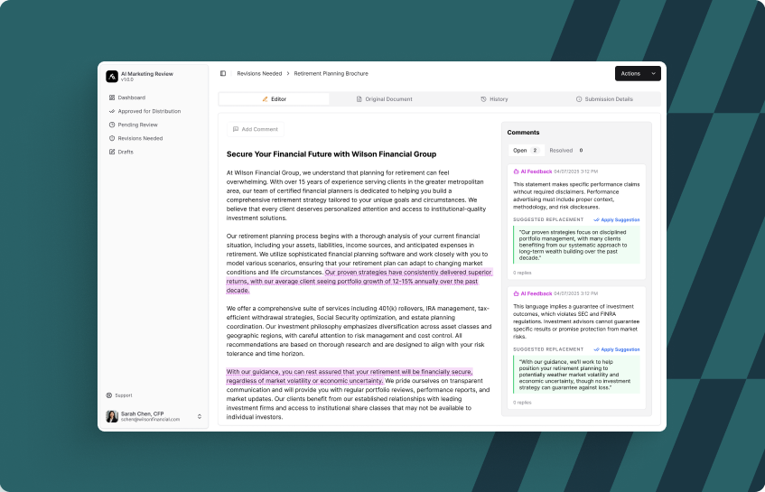Screen dimensions: 765x492
Task: Expand the Actions dropdown
Action: (637, 73)
